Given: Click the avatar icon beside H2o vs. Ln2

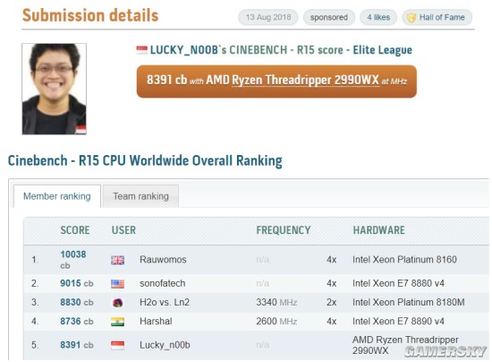Looking at the screenshot, I should pyautogui.click(x=118, y=303).
